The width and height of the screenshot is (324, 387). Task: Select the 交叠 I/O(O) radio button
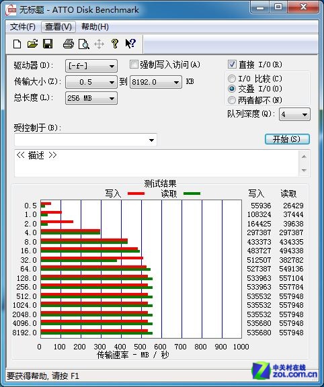coord(232,89)
